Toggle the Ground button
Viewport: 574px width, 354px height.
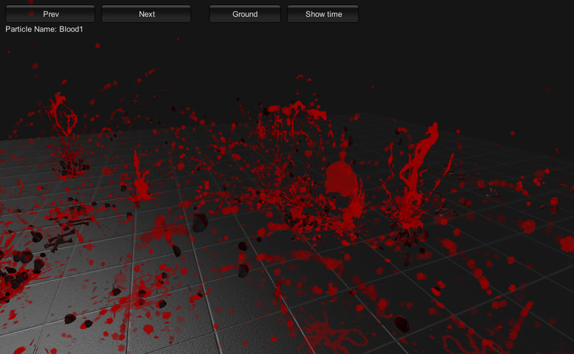(245, 14)
